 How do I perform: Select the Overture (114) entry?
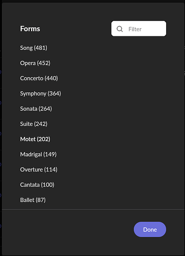click(39, 169)
